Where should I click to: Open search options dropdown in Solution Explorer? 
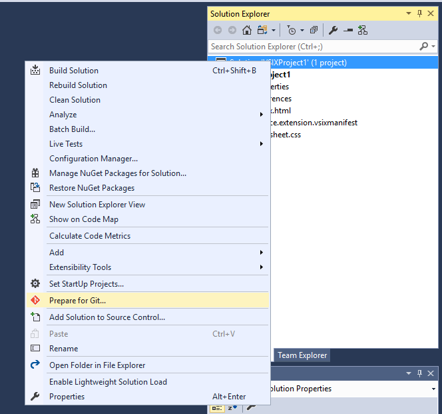(433, 46)
